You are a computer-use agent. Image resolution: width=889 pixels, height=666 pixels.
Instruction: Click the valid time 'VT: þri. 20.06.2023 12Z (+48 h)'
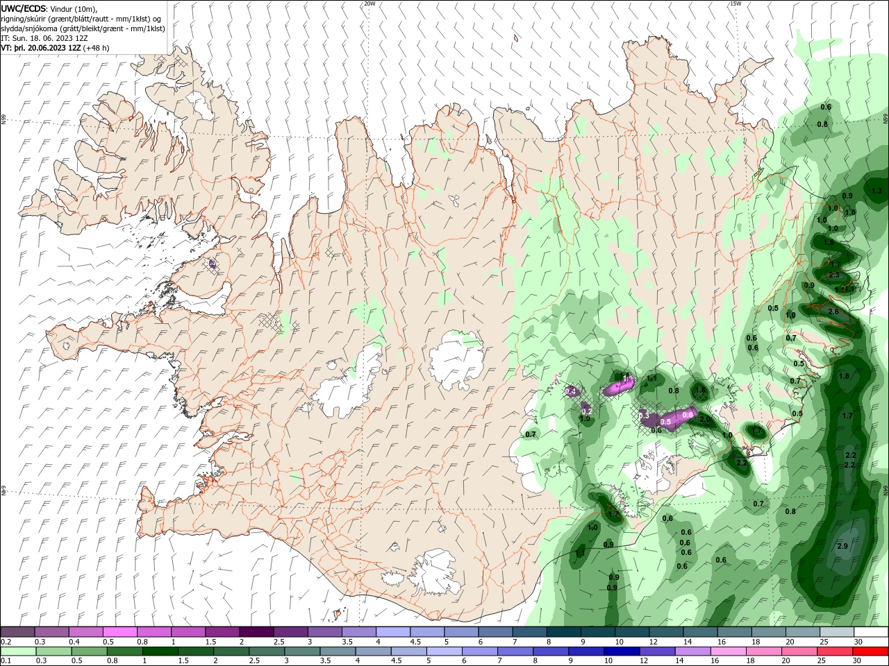[x=55, y=48]
